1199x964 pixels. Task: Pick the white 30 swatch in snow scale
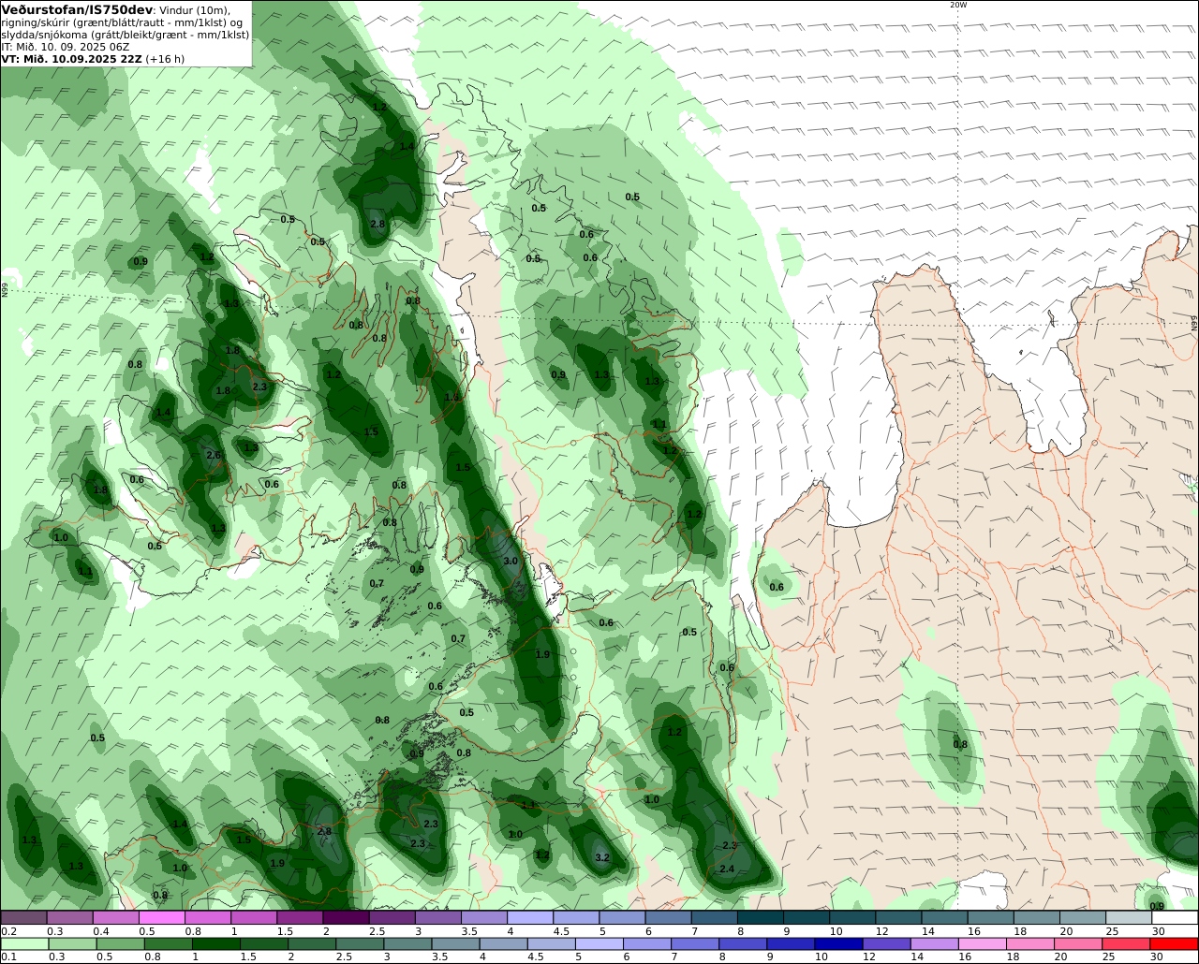(x=1176, y=917)
